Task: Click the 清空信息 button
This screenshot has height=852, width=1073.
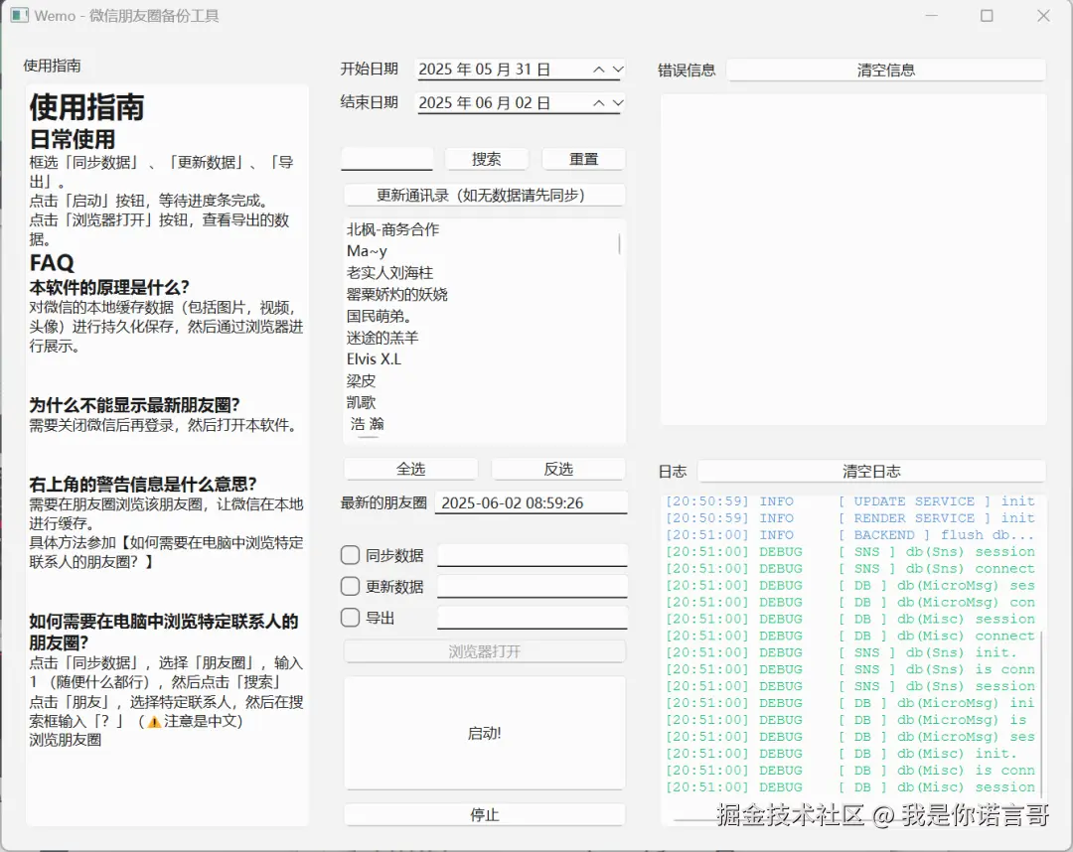Action: (x=885, y=70)
